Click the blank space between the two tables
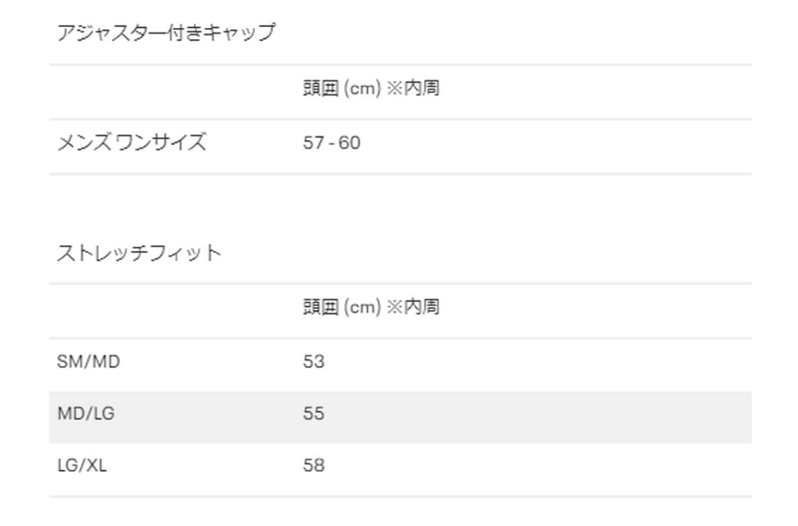 (x=400, y=206)
